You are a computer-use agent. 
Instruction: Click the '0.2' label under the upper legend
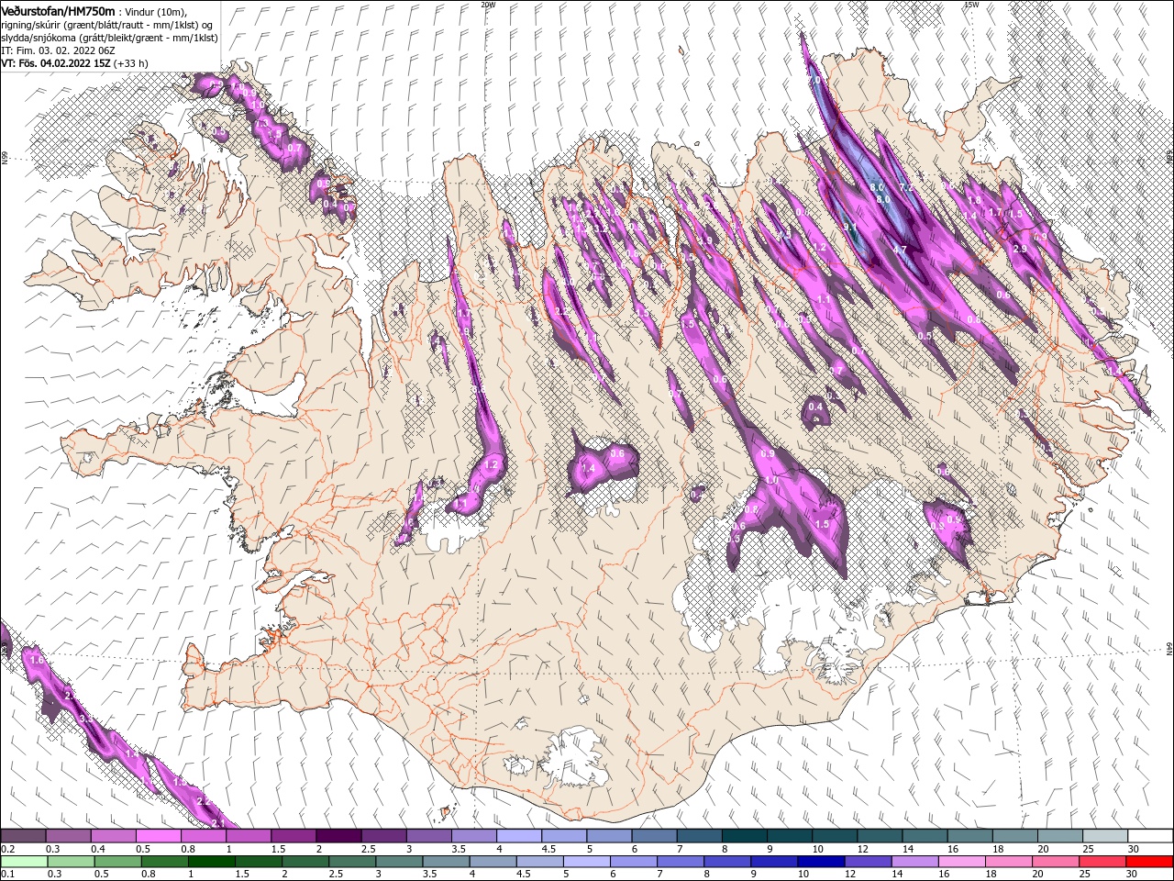click(7, 849)
